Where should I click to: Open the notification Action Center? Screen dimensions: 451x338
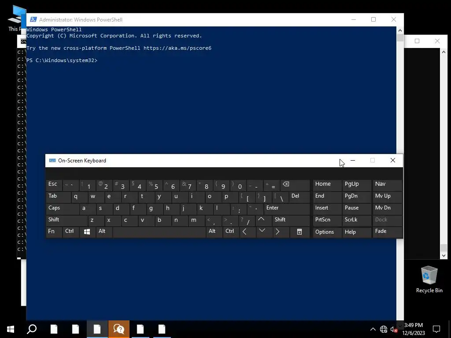[x=436, y=329]
